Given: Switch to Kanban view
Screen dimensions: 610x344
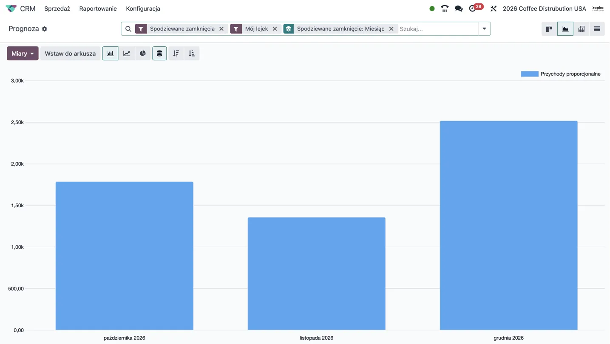Looking at the screenshot, I should [x=549, y=29].
